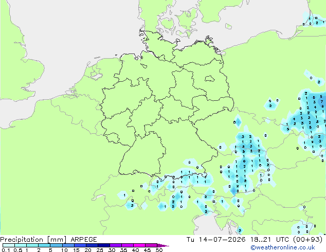Click the date 'Tu 14-07-2026'
Viewport: 326px width, 252px height.
[x=216, y=240]
